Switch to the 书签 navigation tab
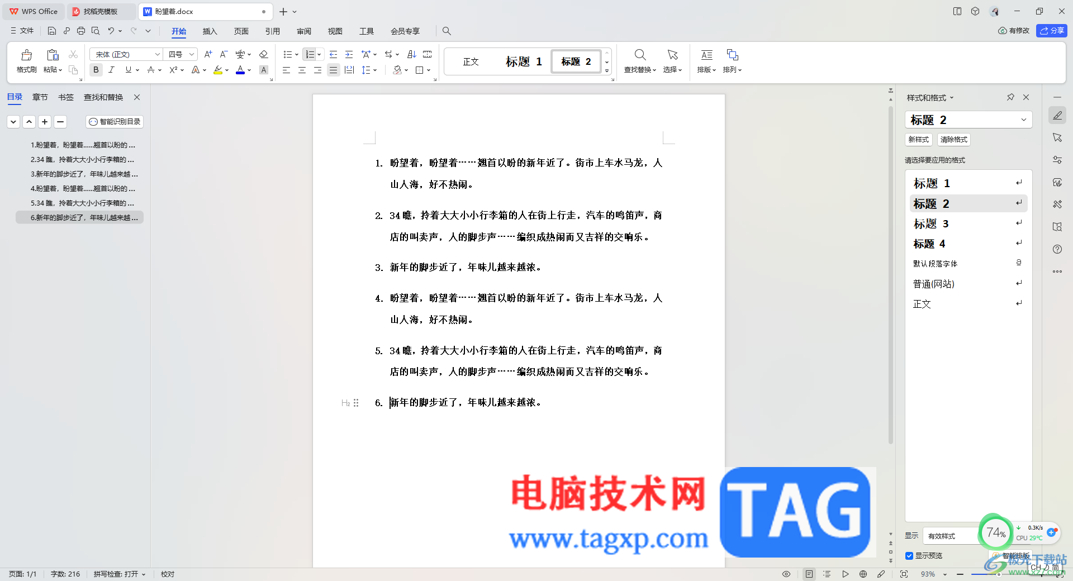Screen dimensions: 1073x581 tap(65, 97)
